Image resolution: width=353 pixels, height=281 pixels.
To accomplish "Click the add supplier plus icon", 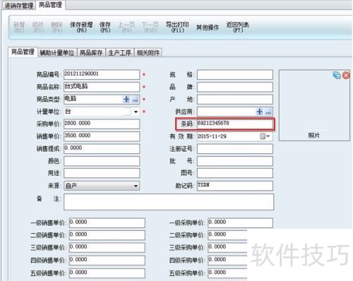I will pos(260,112).
